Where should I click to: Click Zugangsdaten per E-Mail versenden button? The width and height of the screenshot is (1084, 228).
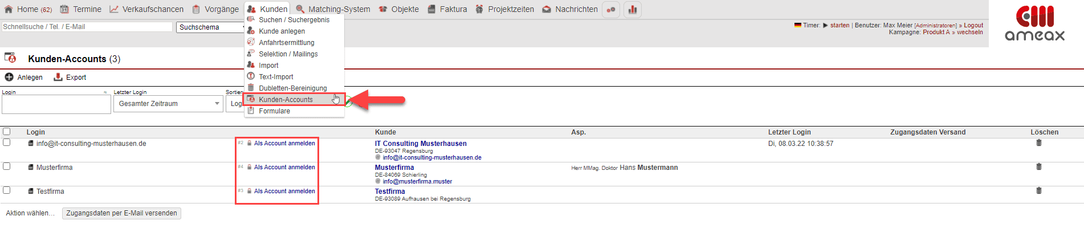pyautogui.click(x=121, y=213)
